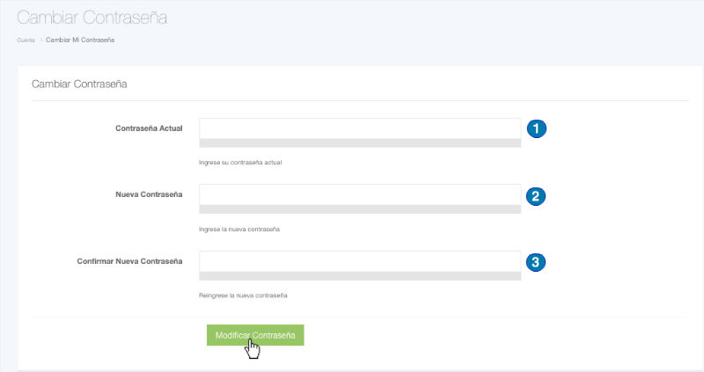Click the Nueva Contraseña field label
Screen dimensions: 704x372
[150, 194]
